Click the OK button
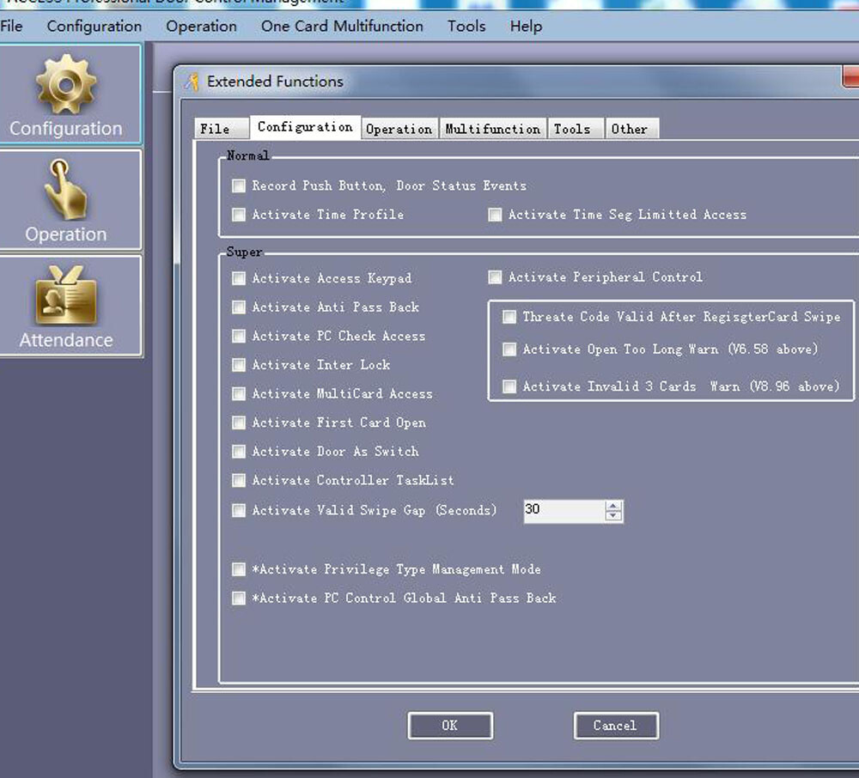859x778 pixels. tap(450, 726)
